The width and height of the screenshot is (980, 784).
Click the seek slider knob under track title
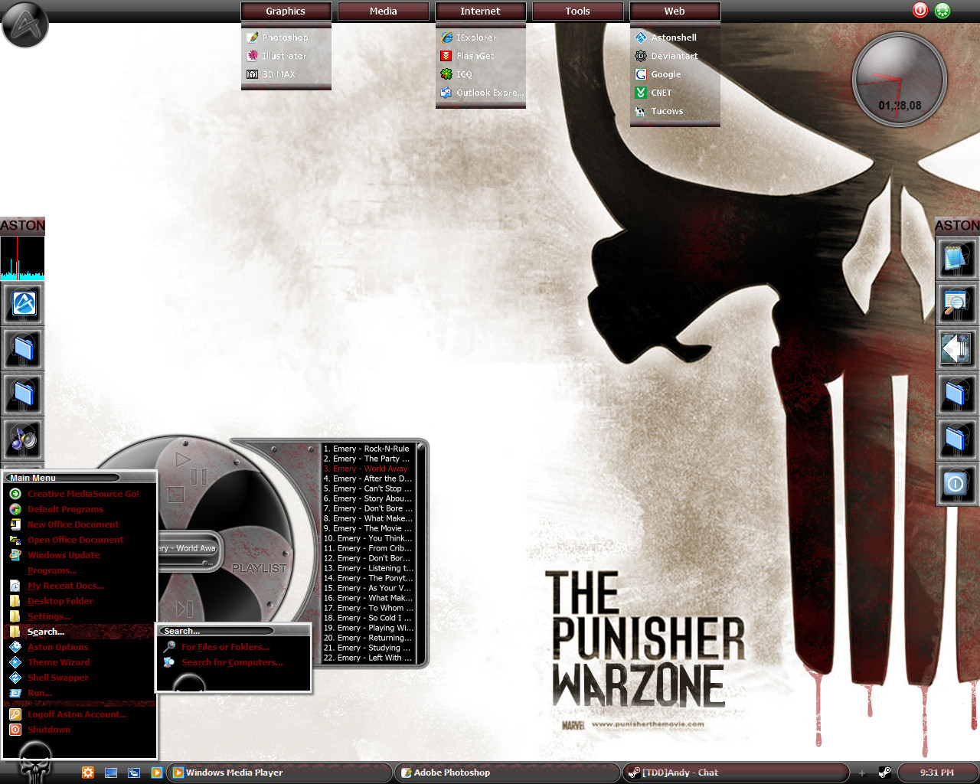(x=207, y=563)
